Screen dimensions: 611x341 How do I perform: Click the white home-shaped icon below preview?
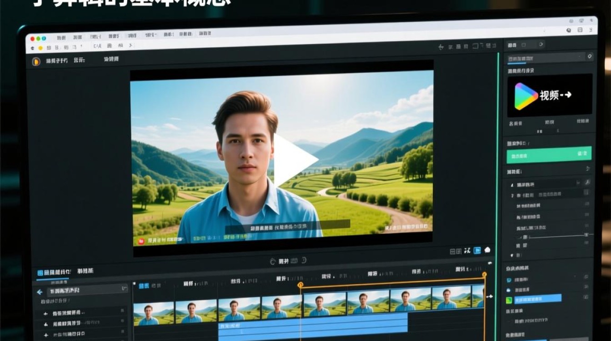(x=487, y=250)
